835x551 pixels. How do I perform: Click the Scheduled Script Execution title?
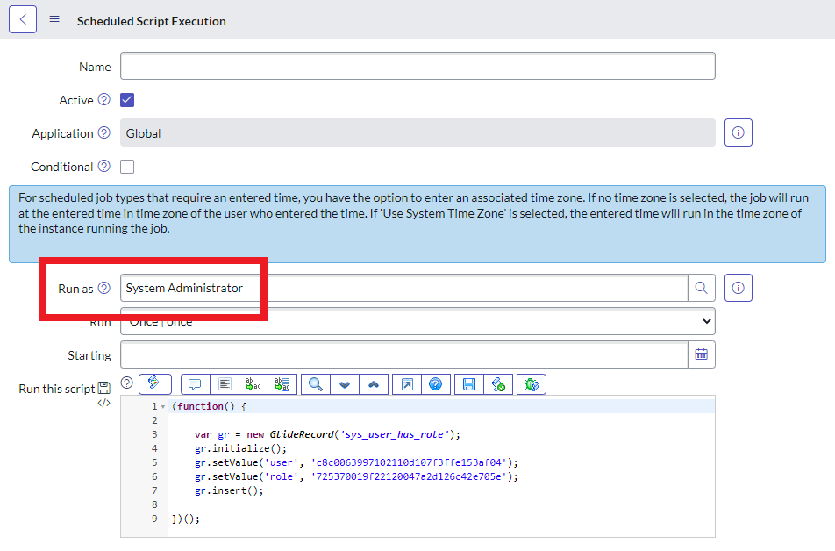[x=151, y=21]
